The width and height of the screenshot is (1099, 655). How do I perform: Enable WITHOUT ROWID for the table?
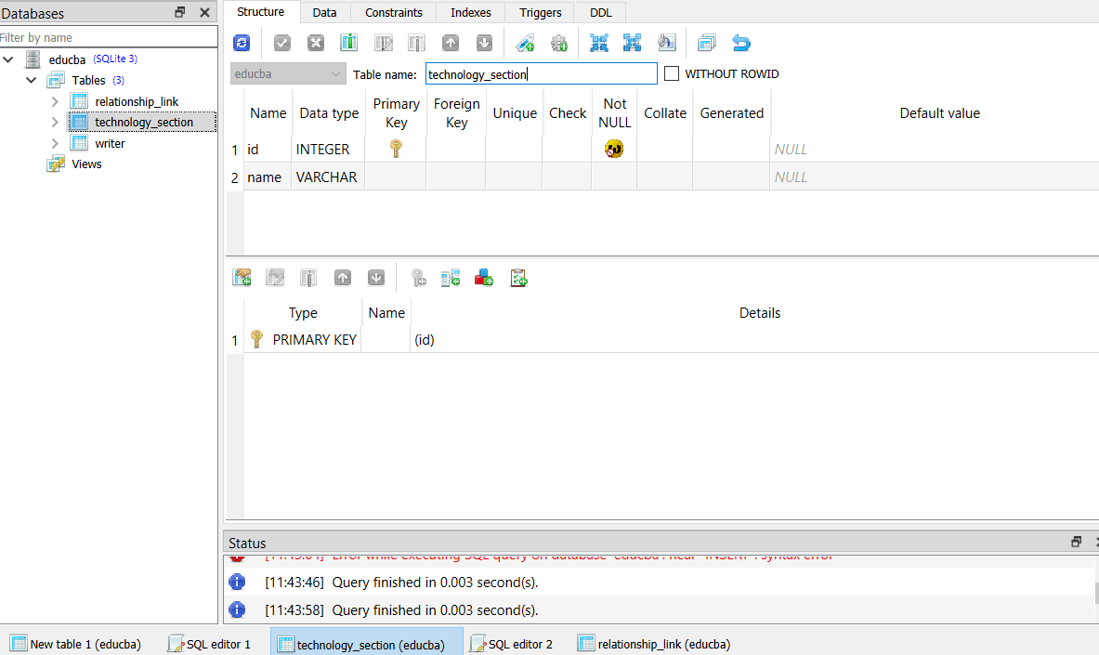(671, 73)
